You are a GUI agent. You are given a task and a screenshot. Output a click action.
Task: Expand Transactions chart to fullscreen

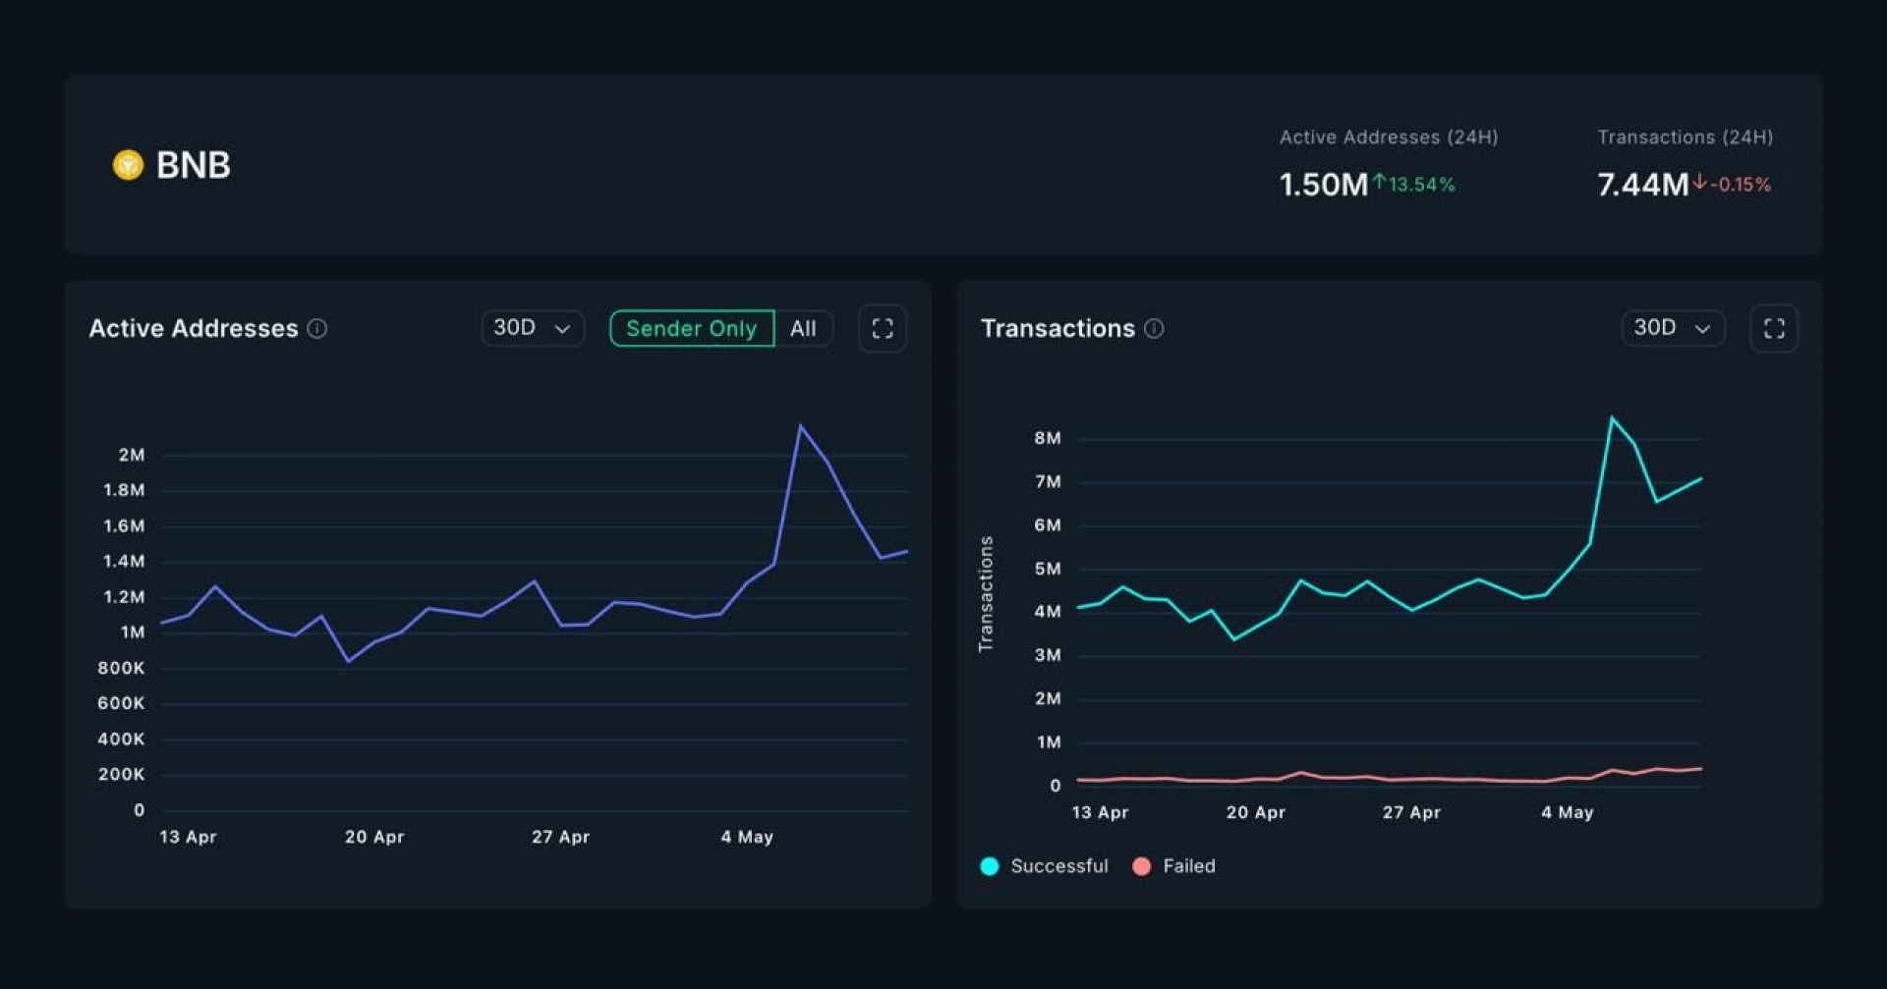click(x=1773, y=329)
